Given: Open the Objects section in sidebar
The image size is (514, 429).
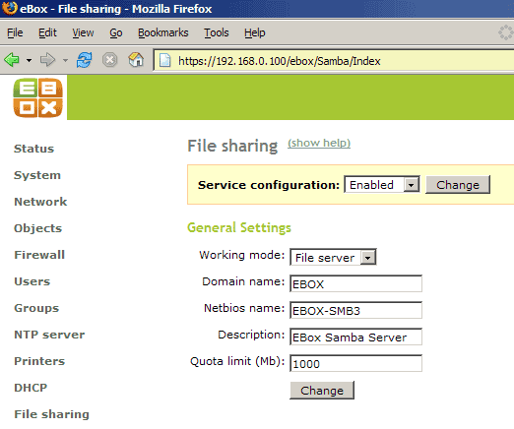Looking at the screenshot, I should tap(37, 228).
